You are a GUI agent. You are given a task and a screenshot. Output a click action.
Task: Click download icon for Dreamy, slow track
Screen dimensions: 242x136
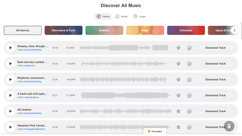pyautogui.click(x=189, y=48)
